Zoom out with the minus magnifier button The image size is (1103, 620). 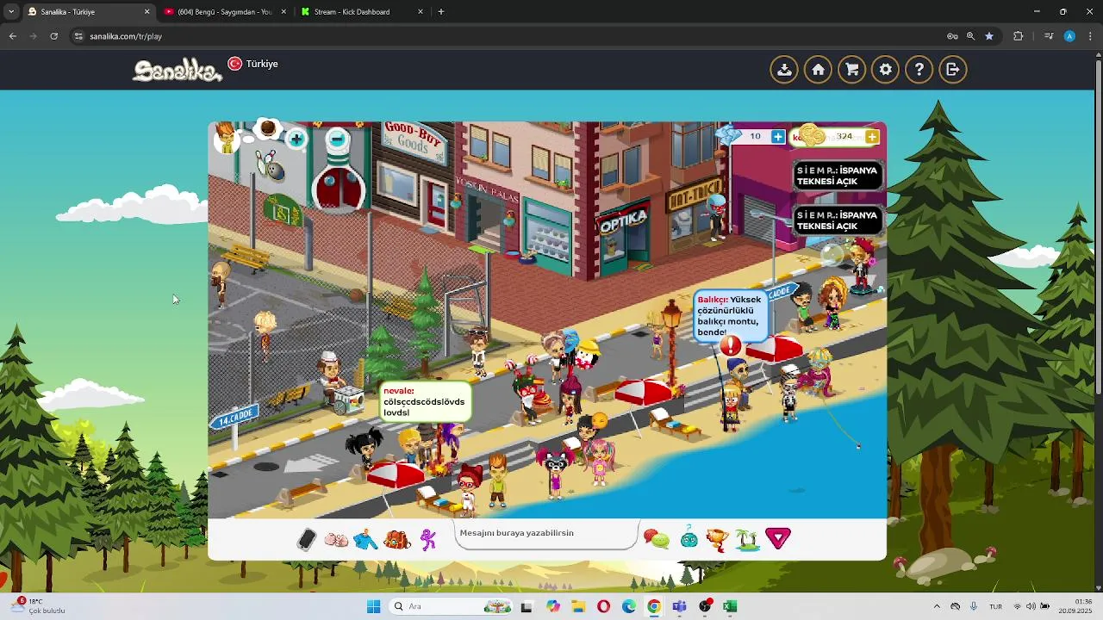[337, 139]
